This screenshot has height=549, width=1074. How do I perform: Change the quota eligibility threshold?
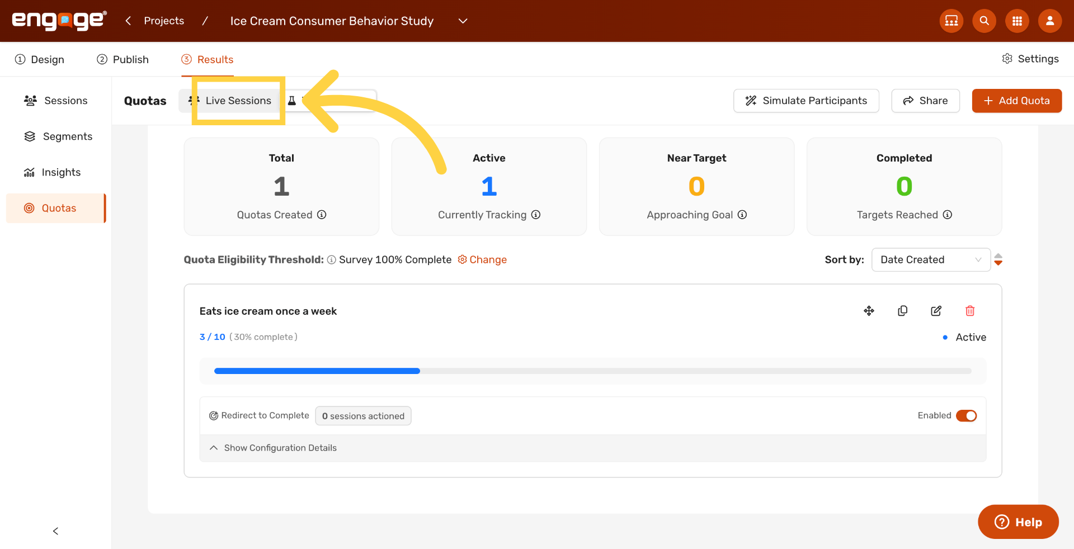point(482,259)
